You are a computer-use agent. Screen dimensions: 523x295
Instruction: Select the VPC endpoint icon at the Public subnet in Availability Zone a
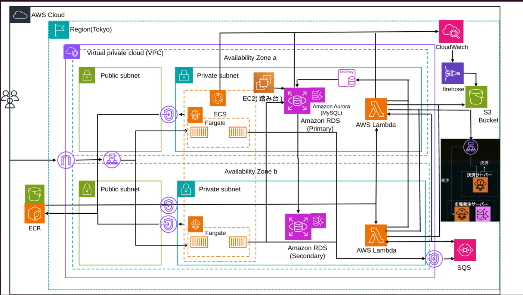pos(168,114)
